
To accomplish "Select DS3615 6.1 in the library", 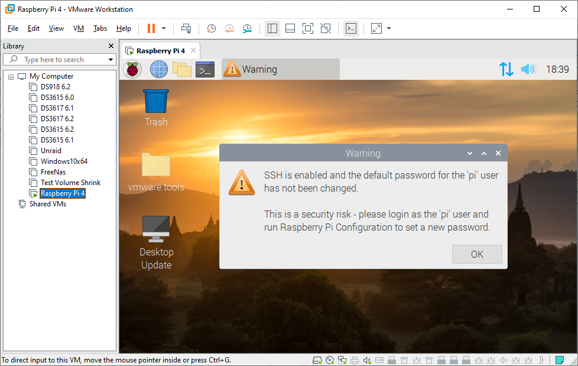I will [x=57, y=140].
